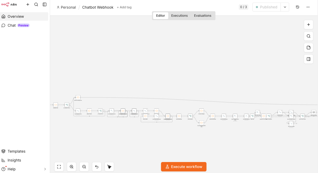The width and height of the screenshot is (318, 173).
Task: Switch to the Evaluations tab
Action: pyautogui.click(x=203, y=16)
